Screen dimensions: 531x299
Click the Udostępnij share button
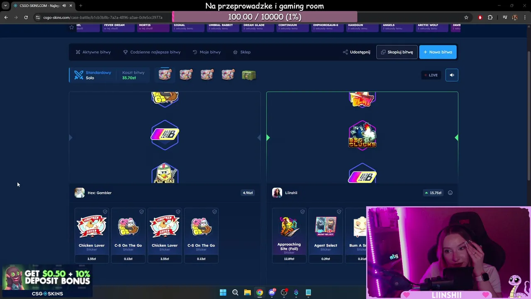[x=356, y=52]
